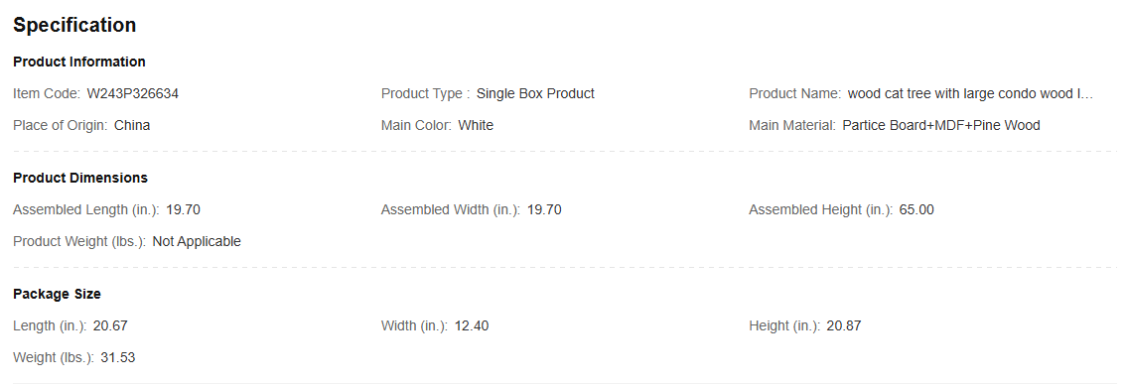Select the item code W243P326634
The image size is (1125, 384).
[133, 94]
